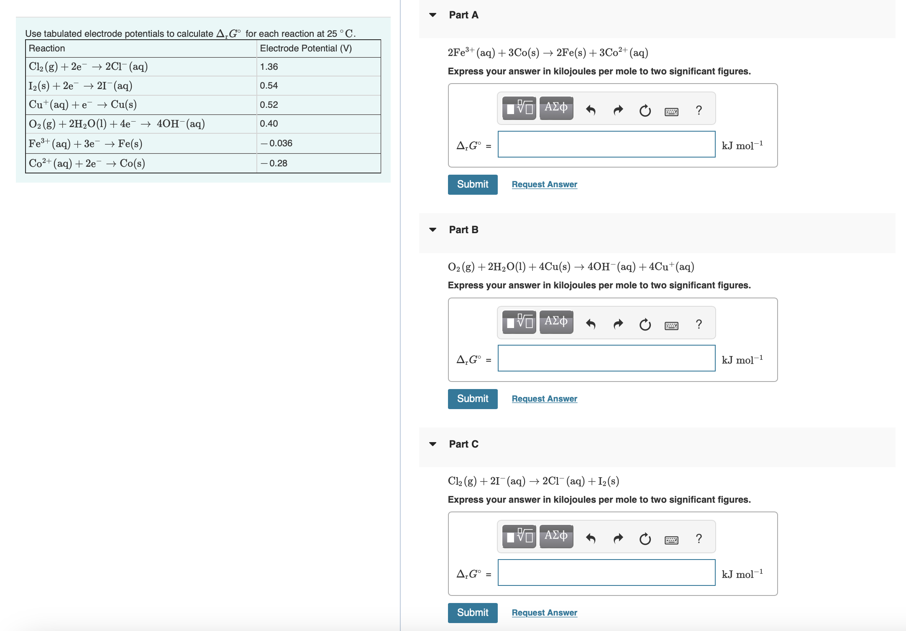Open Request Answer for Part C
The width and height of the screenshot is (906, 631).
click(x=544, y=613)
